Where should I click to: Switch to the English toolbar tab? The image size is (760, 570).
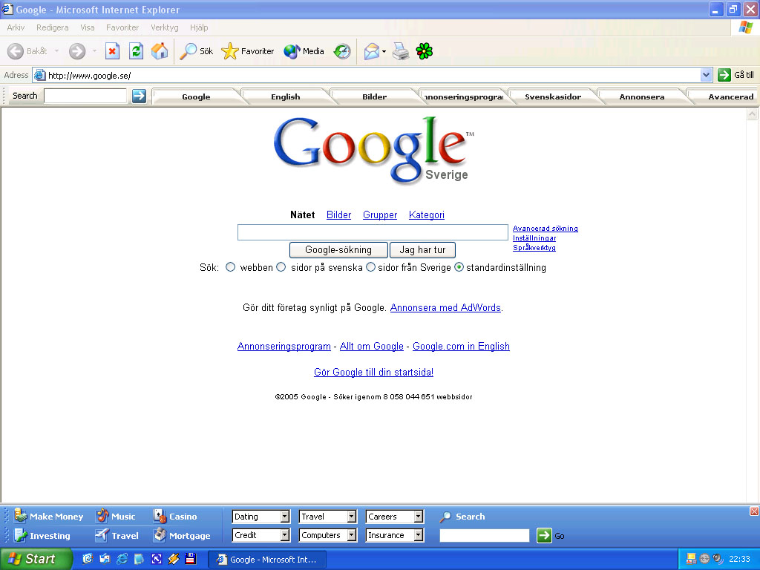[x=286, y=96]
